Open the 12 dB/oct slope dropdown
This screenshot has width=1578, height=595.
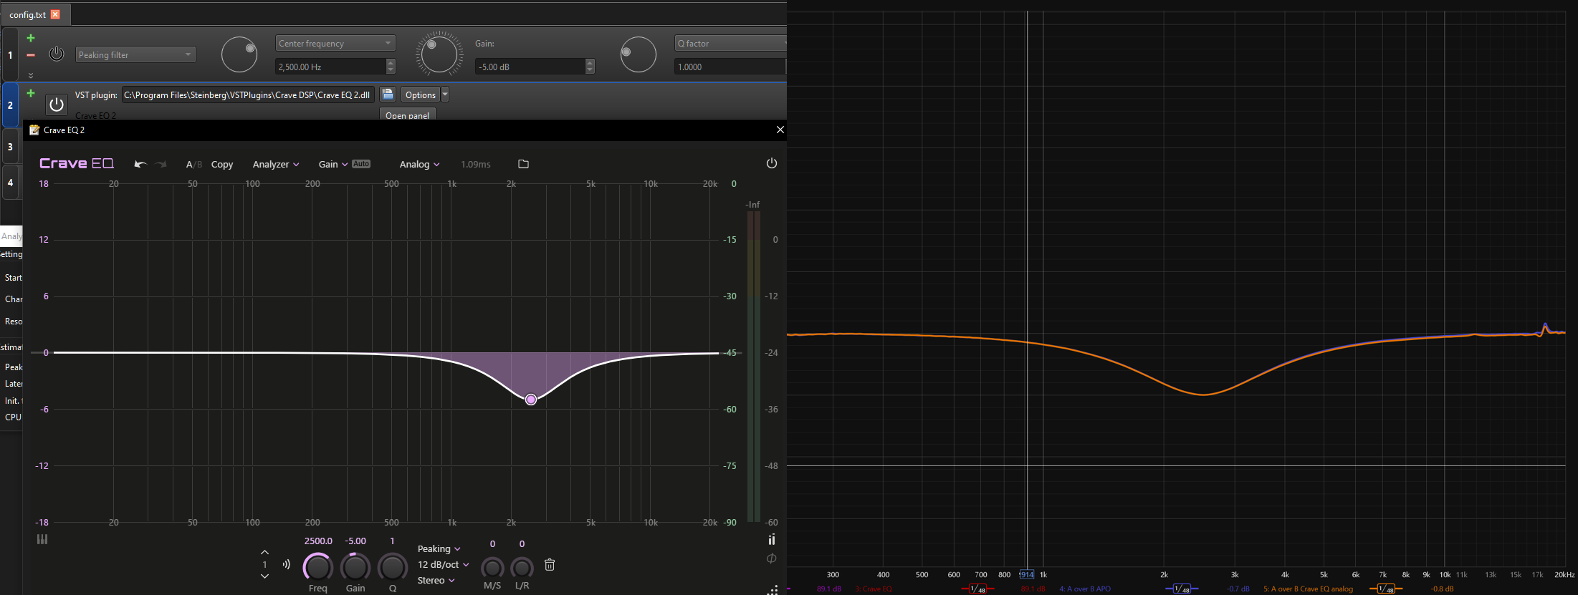pyautogui.click(x=444, y=564)
